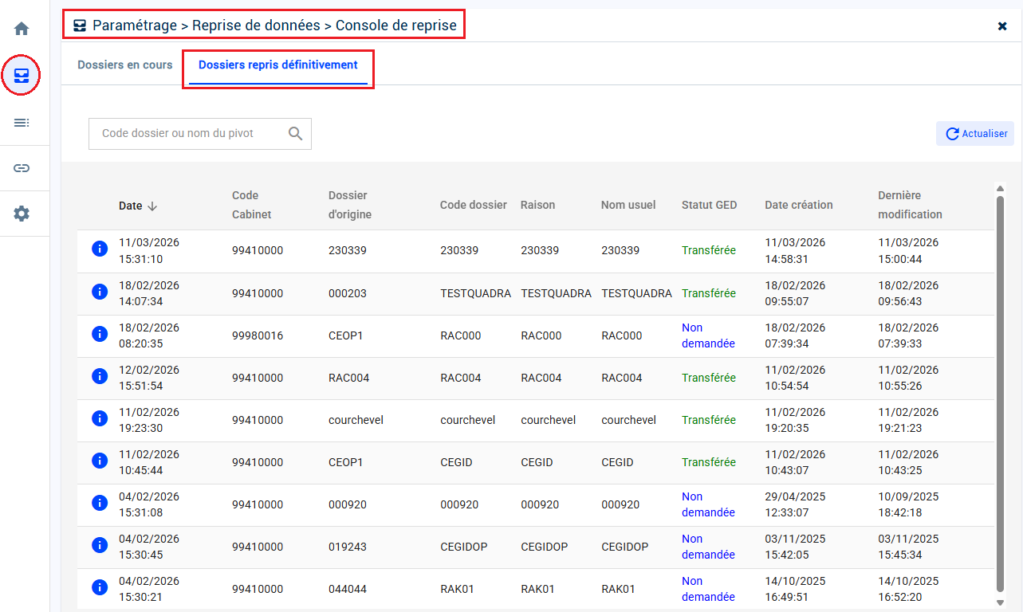The image size is (1023, 612).
Task: Sort by Date column header
Action: (x=138, y=206)
